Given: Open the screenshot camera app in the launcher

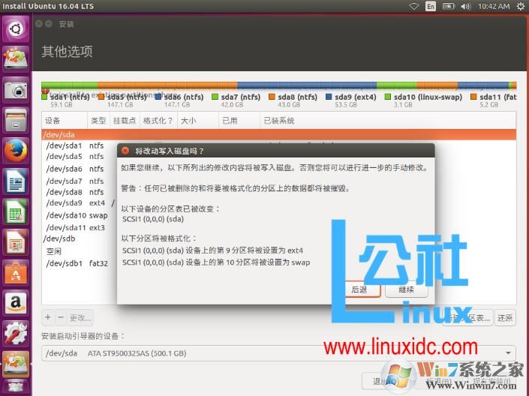Looking at the screenshot, I should [16, 90].
